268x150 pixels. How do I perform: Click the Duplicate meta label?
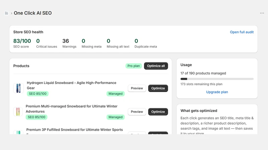146,47
